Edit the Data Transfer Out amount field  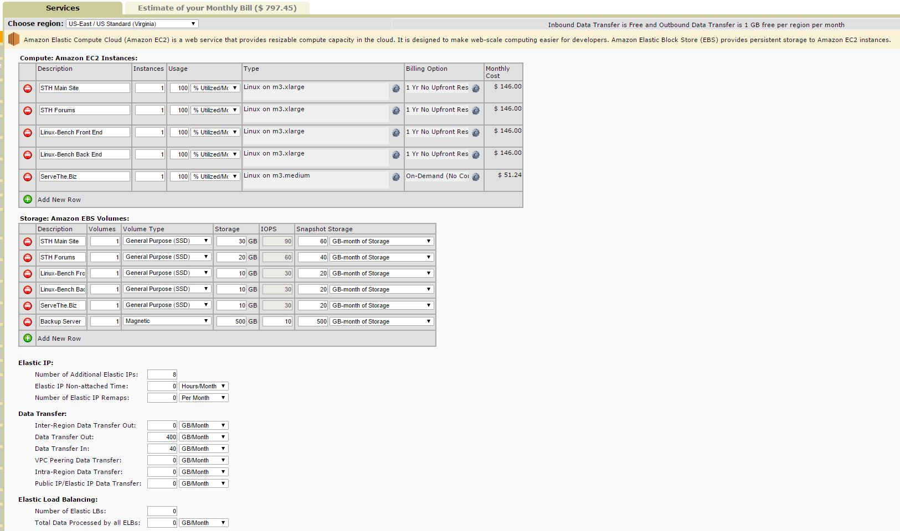pyautogui.click(x=162, y=437)
